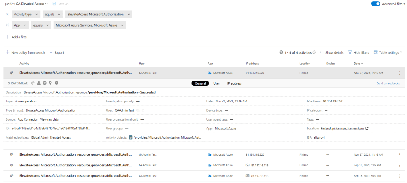Click Add a filter
This screenshot has width=407, height=183.
click(17, 37)
